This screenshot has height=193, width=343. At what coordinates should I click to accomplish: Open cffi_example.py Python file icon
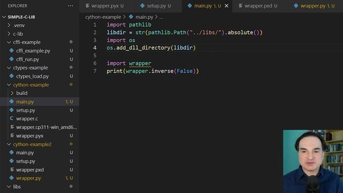coord(12,50)
